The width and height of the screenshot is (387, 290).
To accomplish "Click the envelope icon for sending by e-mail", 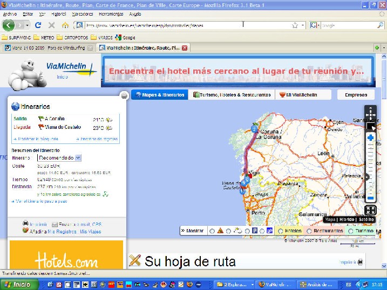I will 55,224.
